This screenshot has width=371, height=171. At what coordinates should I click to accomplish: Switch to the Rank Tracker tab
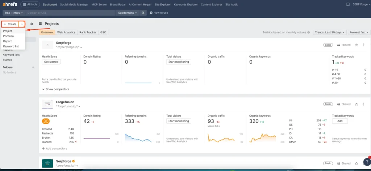point(88,32)
